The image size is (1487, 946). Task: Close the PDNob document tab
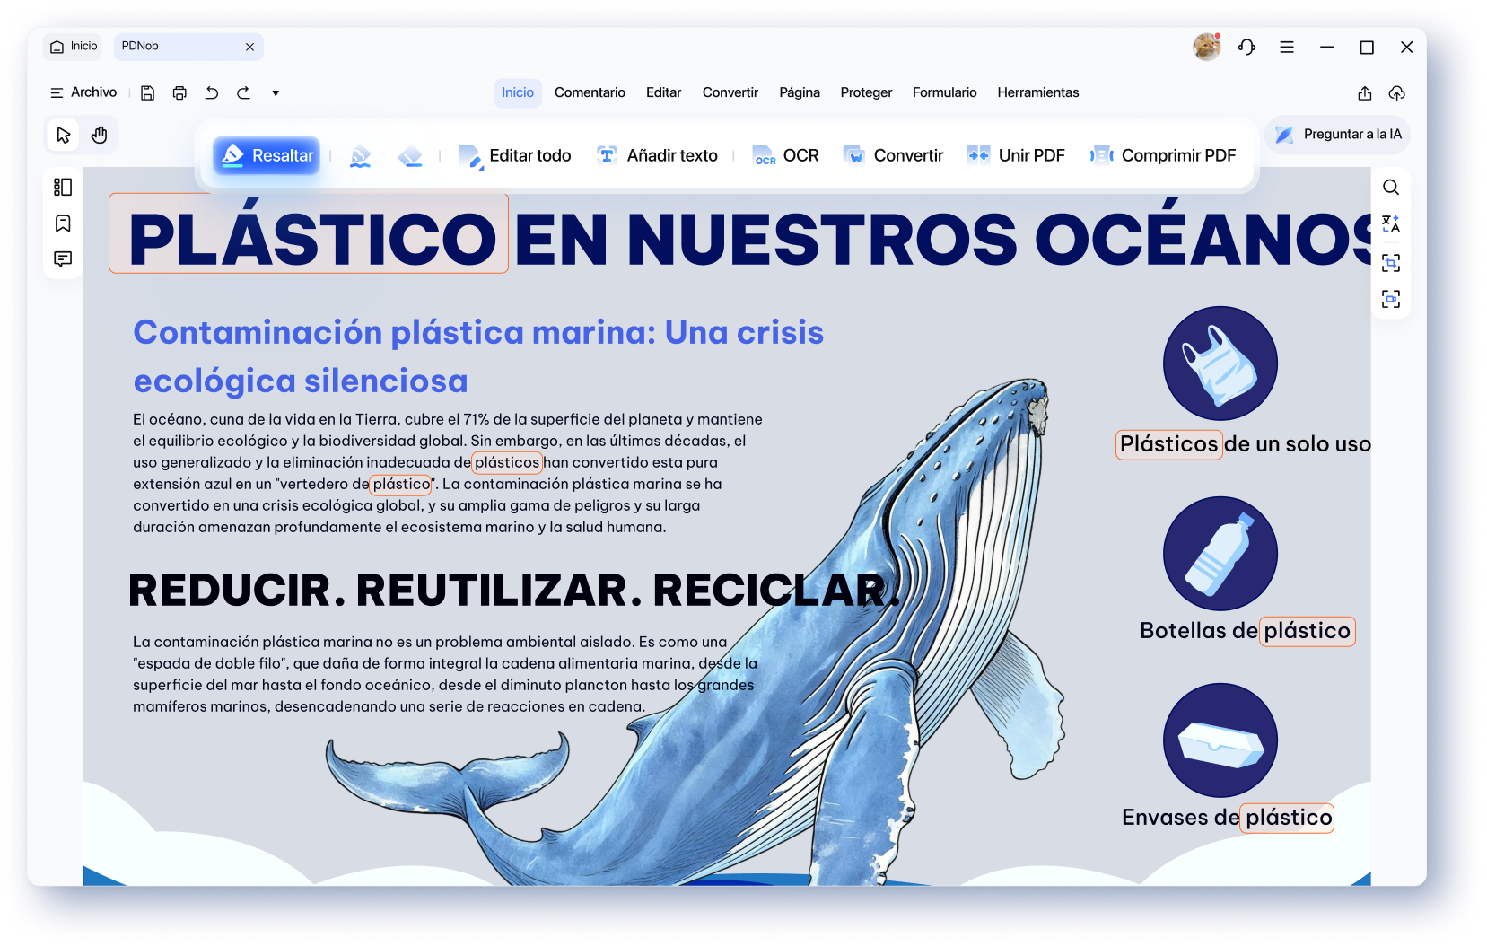(x=250, y=47)
